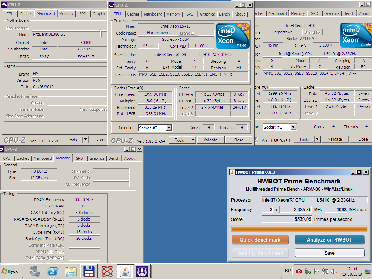Click Close button in Socket #2 window
This screenshot has width=372, height=279.
(238, 140)
